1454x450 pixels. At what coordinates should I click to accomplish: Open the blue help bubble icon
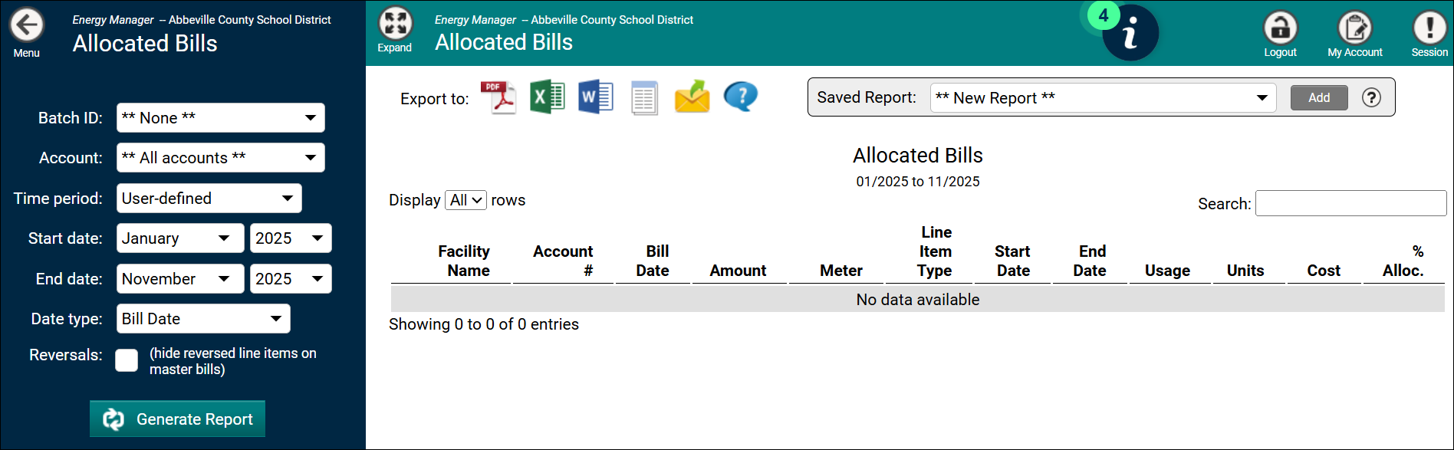[x=740, y=97]
